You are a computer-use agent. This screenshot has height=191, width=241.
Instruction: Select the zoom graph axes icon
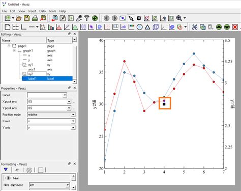[147, 18]
